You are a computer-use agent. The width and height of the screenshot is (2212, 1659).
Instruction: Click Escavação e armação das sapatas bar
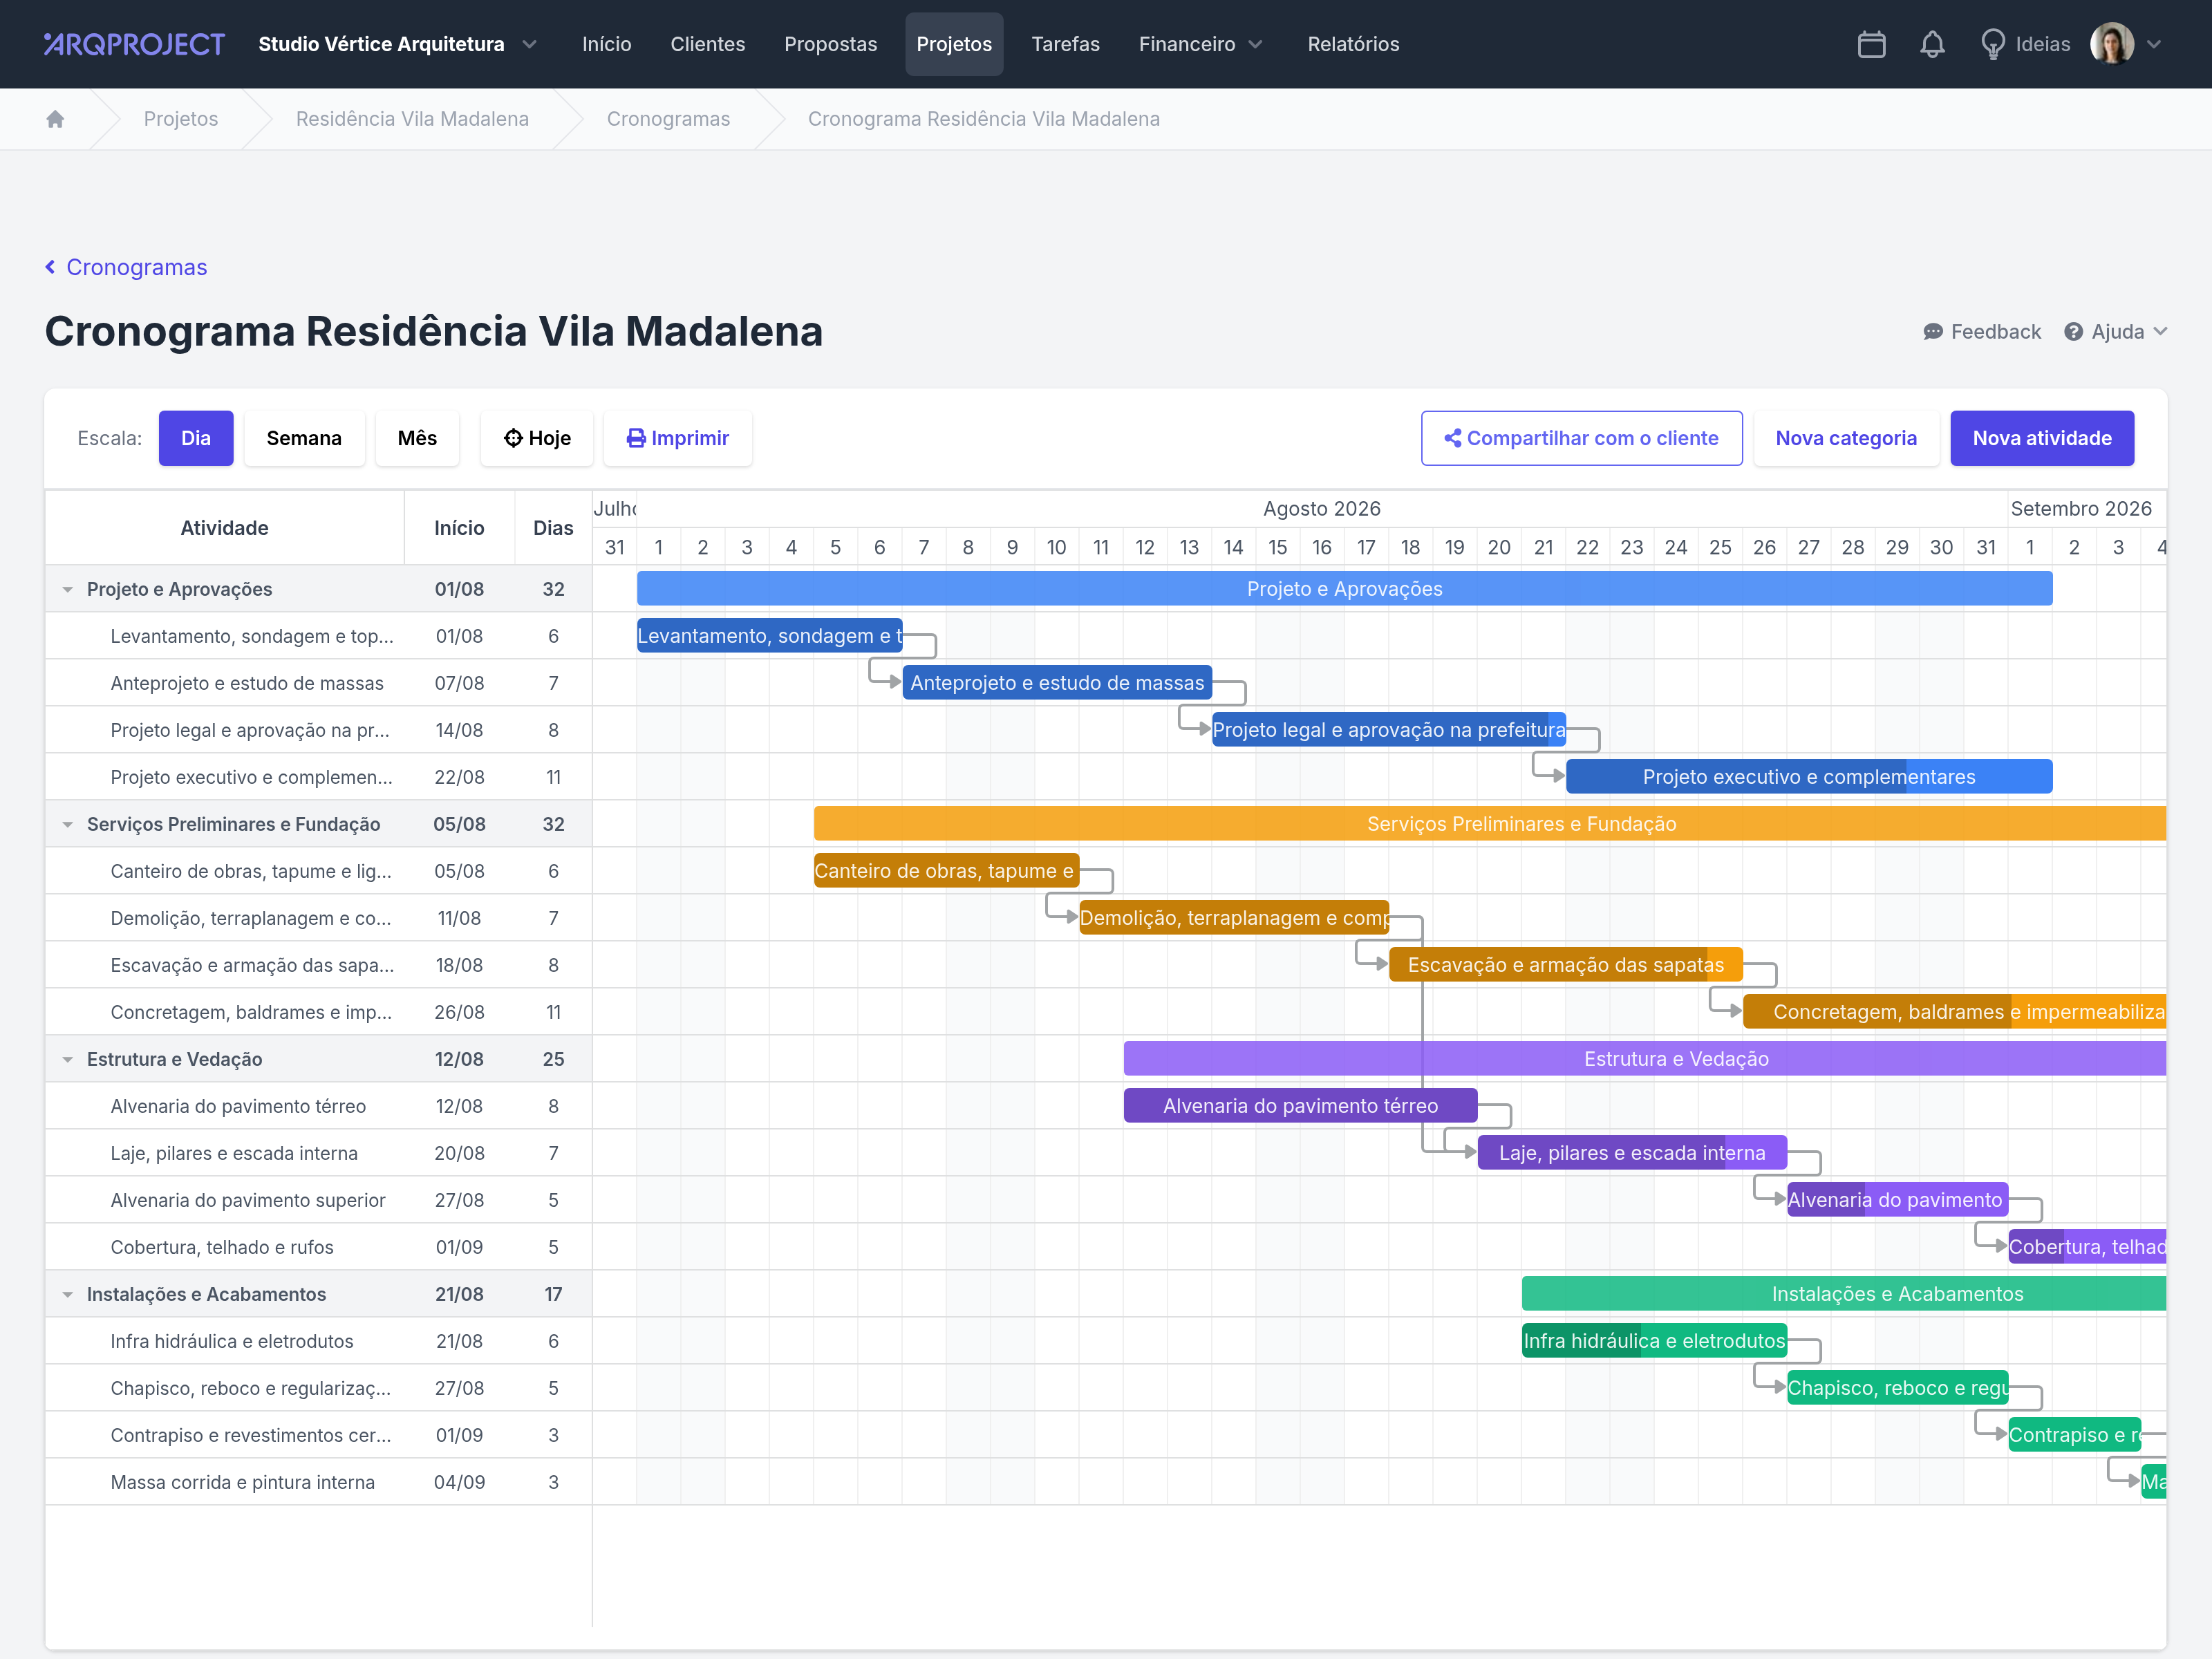pos(1565,965)
